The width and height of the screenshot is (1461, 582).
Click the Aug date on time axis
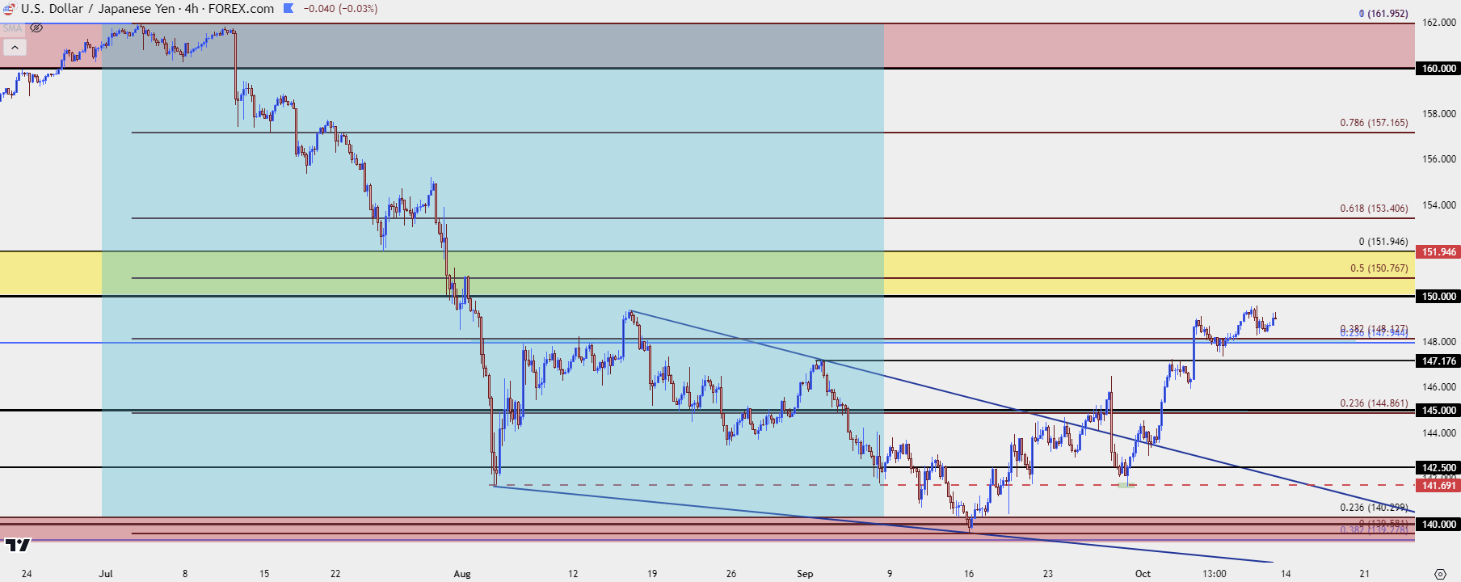click(462, 574)
